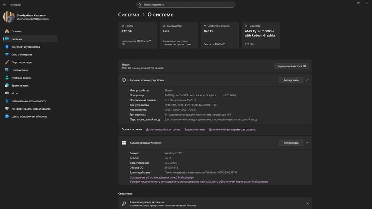The image size is (372, 209).
Task: Click ASUS TUF Gaming A15 model text
Action: 142,68
